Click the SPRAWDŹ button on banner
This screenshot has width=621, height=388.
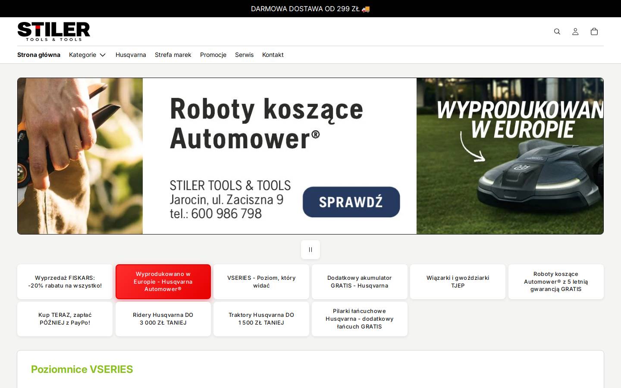(x=351, y=202)
